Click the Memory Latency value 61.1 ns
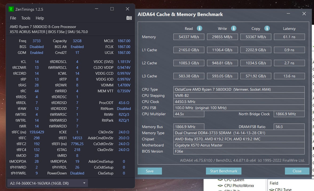This screenshot has height=191, width=314. 289,37
